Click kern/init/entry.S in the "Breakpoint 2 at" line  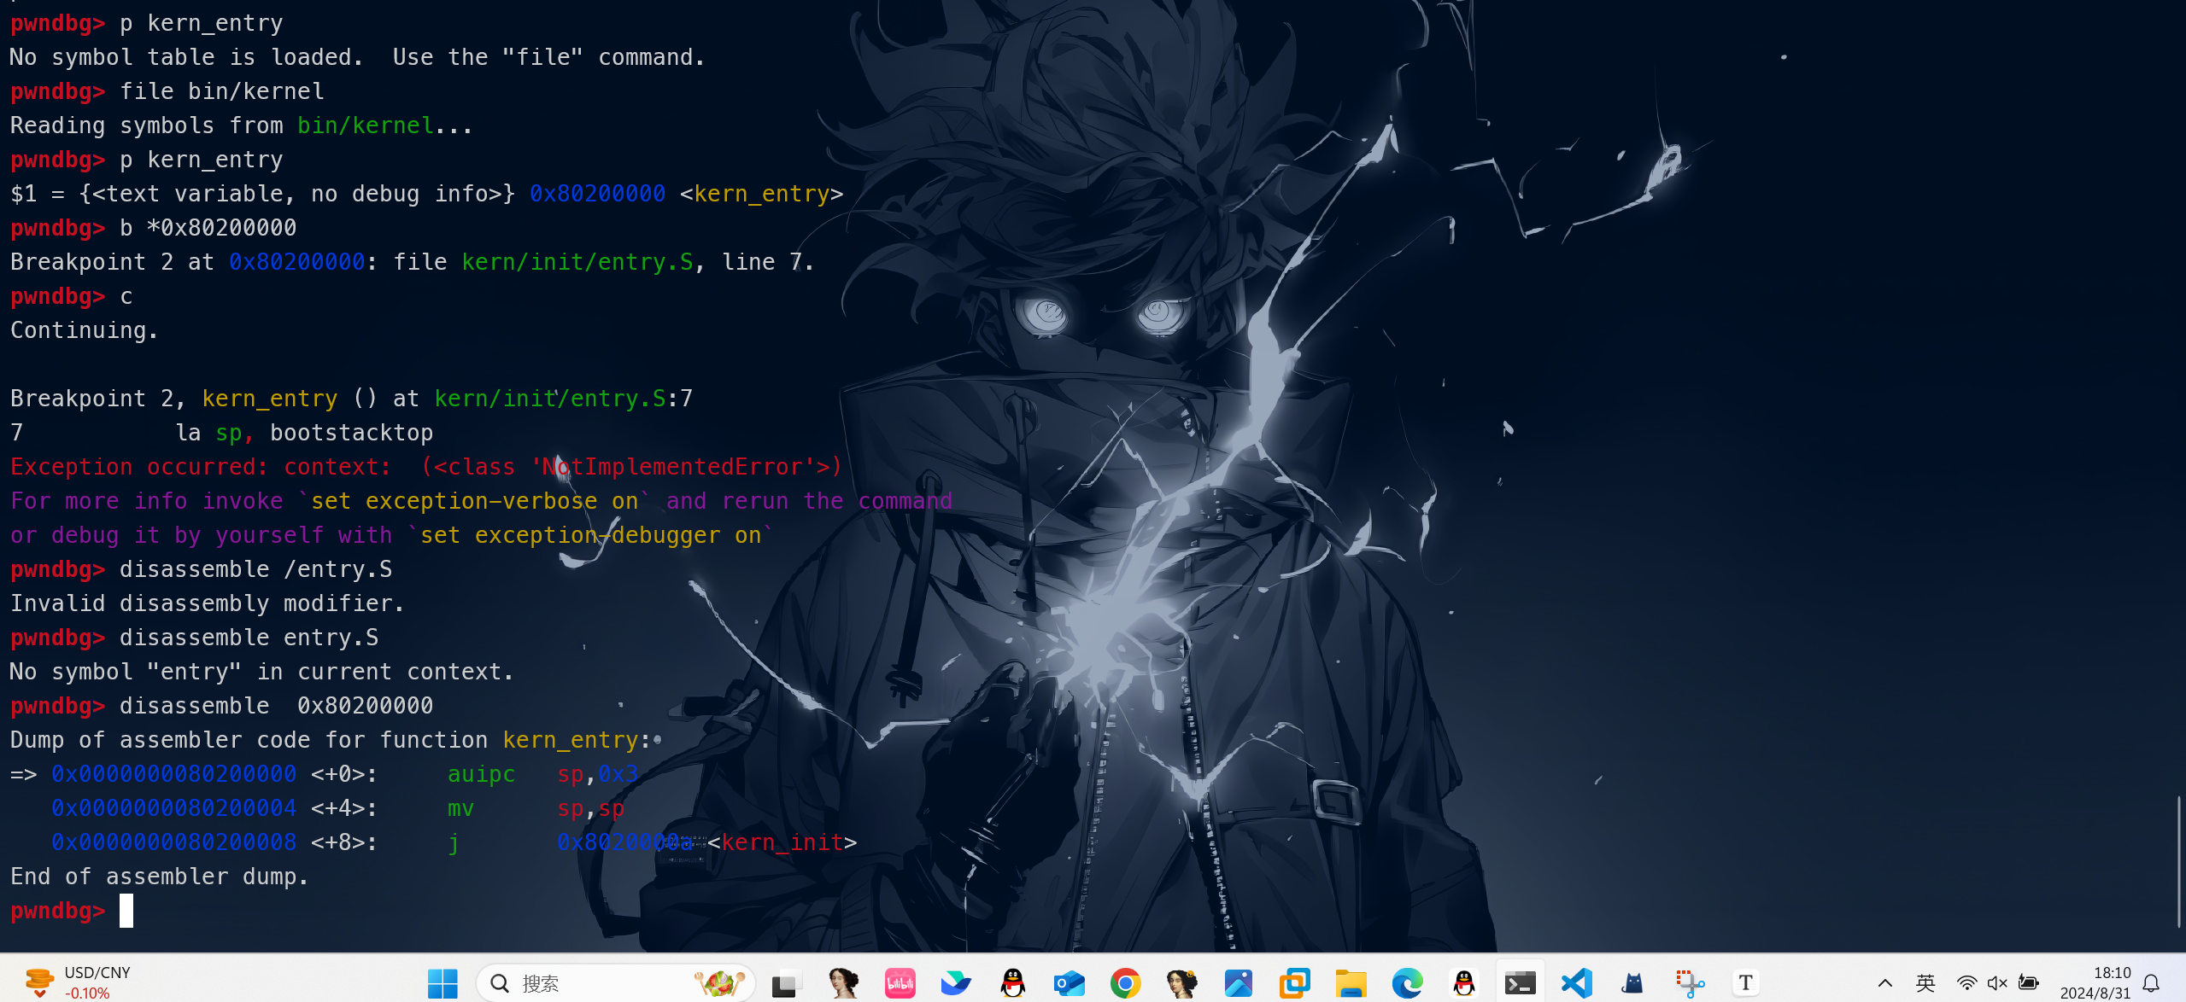(x=577, y=262)
